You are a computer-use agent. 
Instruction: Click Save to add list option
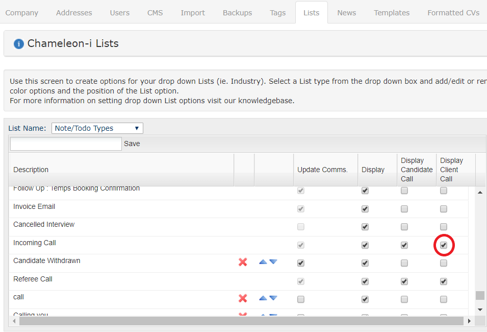point(132,144)
